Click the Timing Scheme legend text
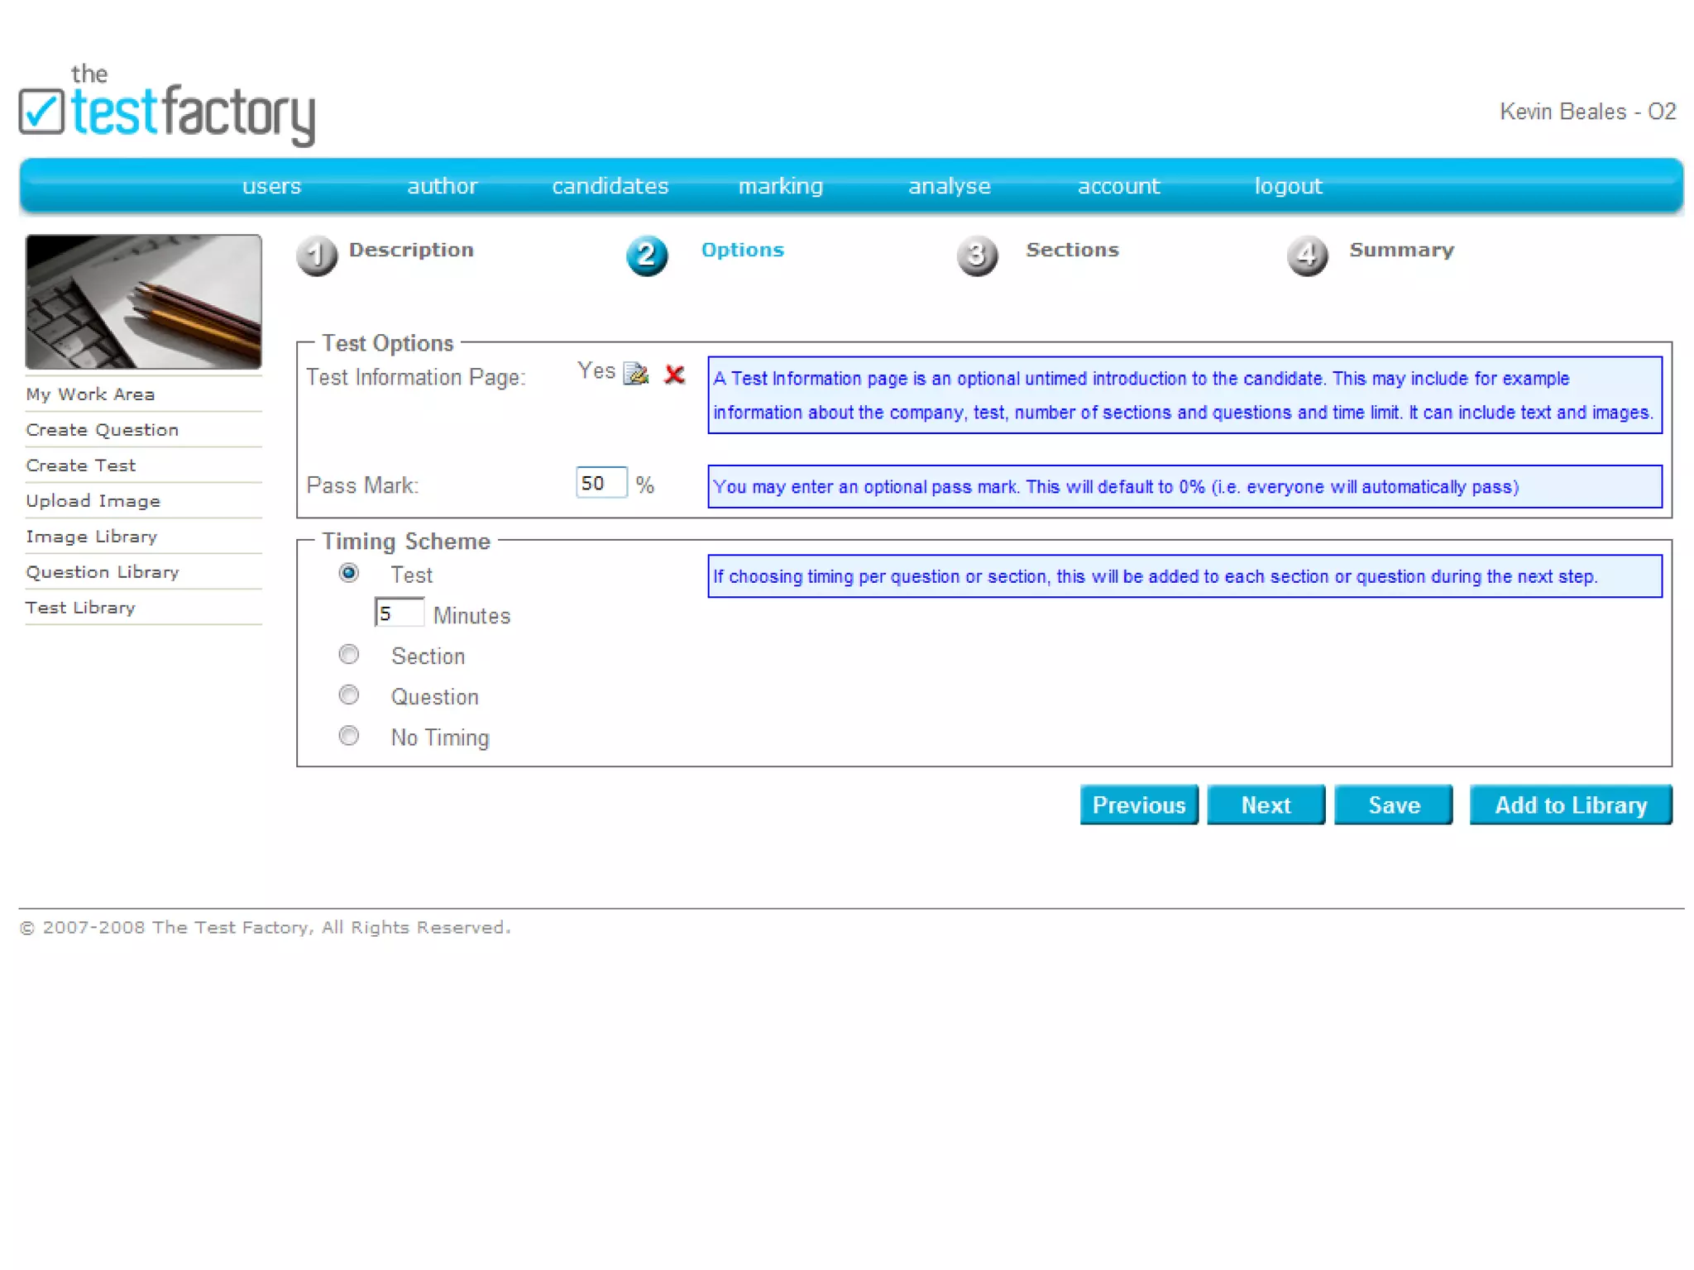Viewport: 1694px width, 1270px height. click(x=406, y=541)
